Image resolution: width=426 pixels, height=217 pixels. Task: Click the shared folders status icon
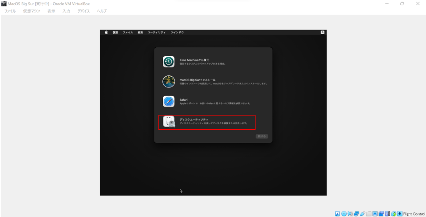coord(369,213)
